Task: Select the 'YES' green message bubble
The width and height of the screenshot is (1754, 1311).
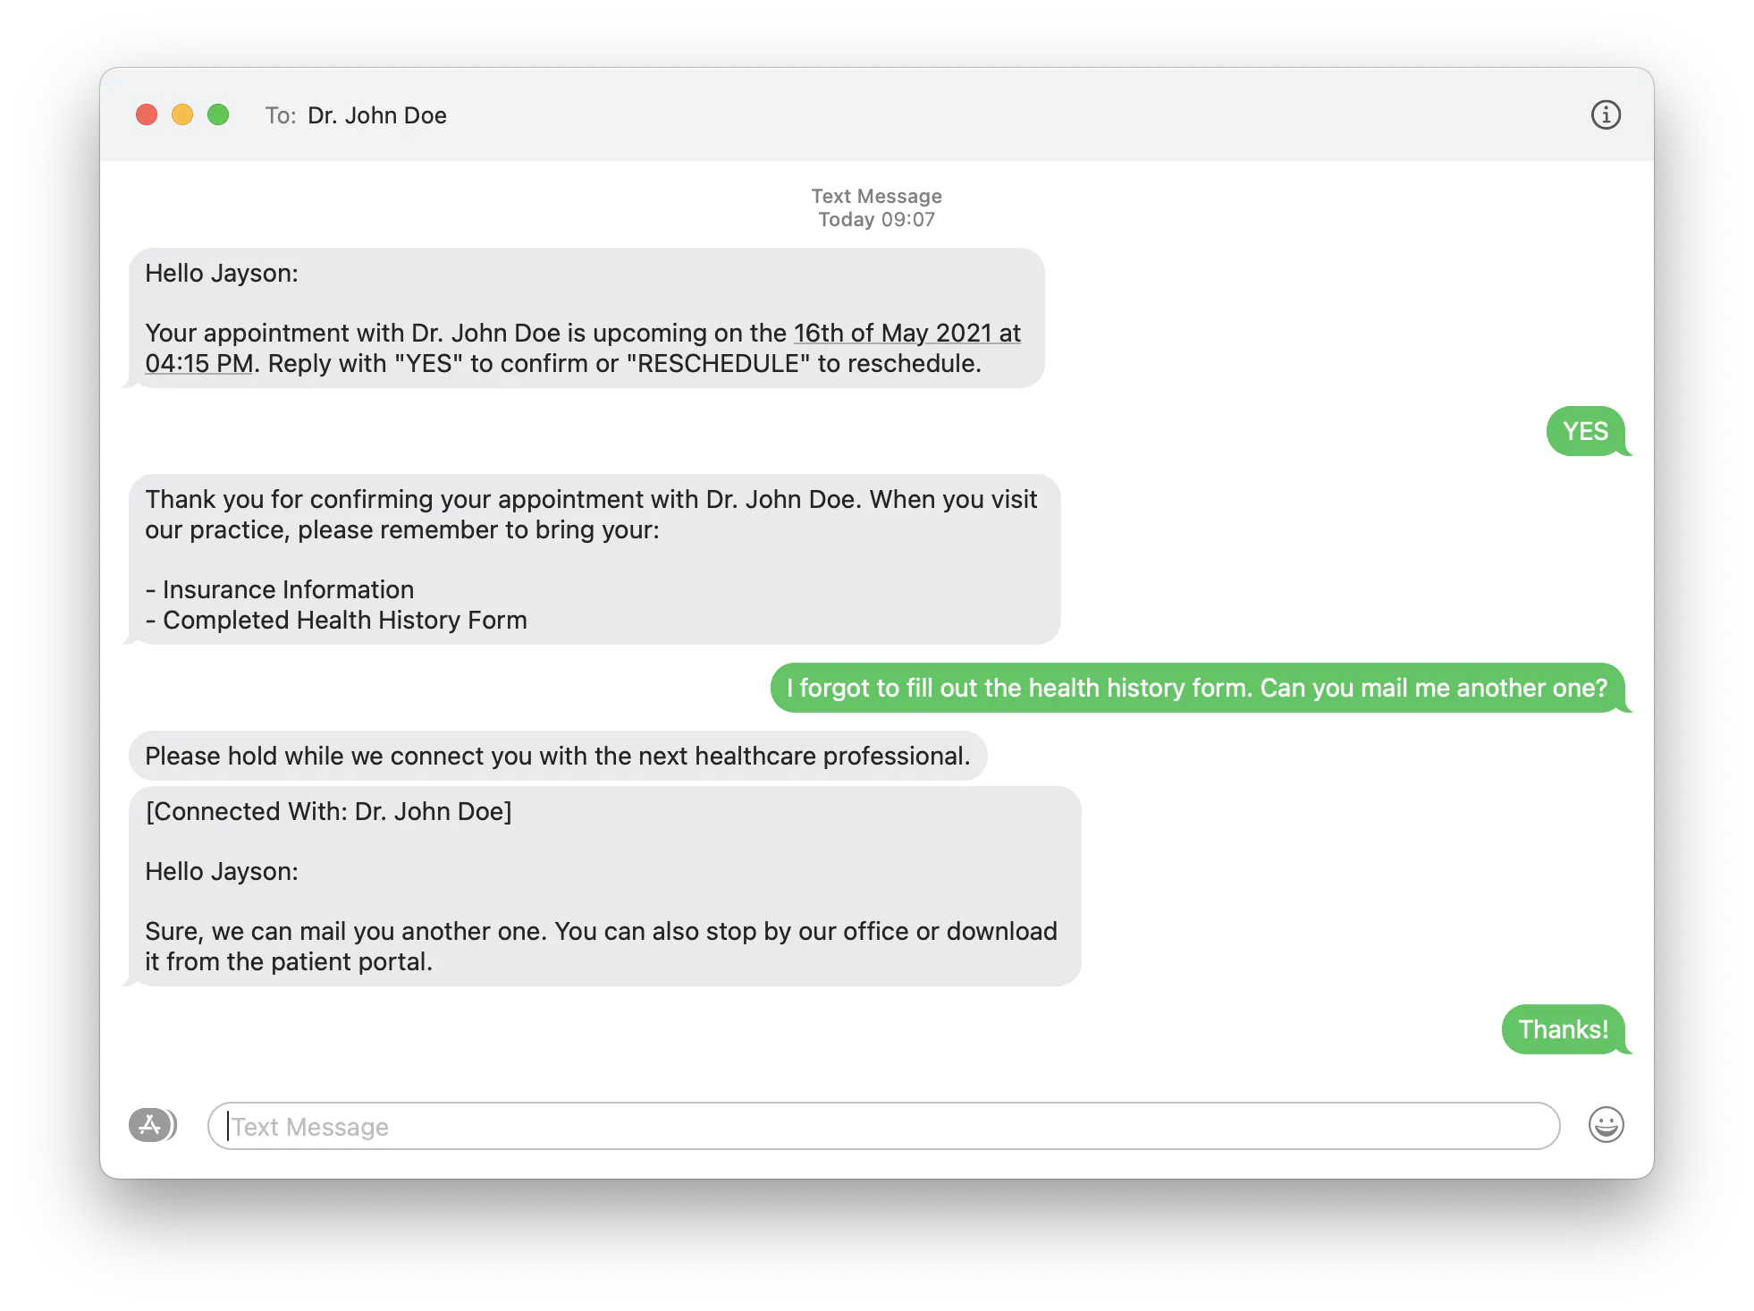Action: click(x=1588, y=430)
